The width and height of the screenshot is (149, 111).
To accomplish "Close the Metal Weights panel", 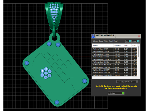I will [139, 36].
